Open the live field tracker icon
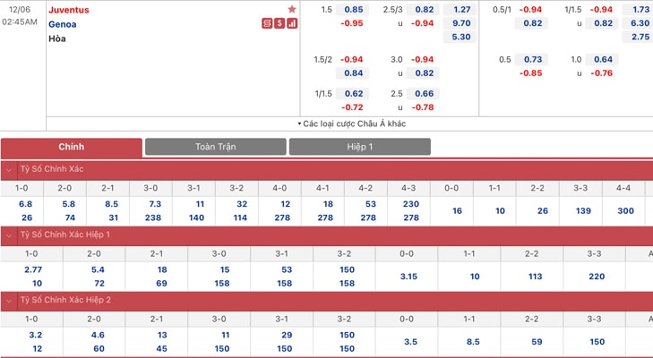This screenshot has width=653, height=358. click(x=267, y=23)
